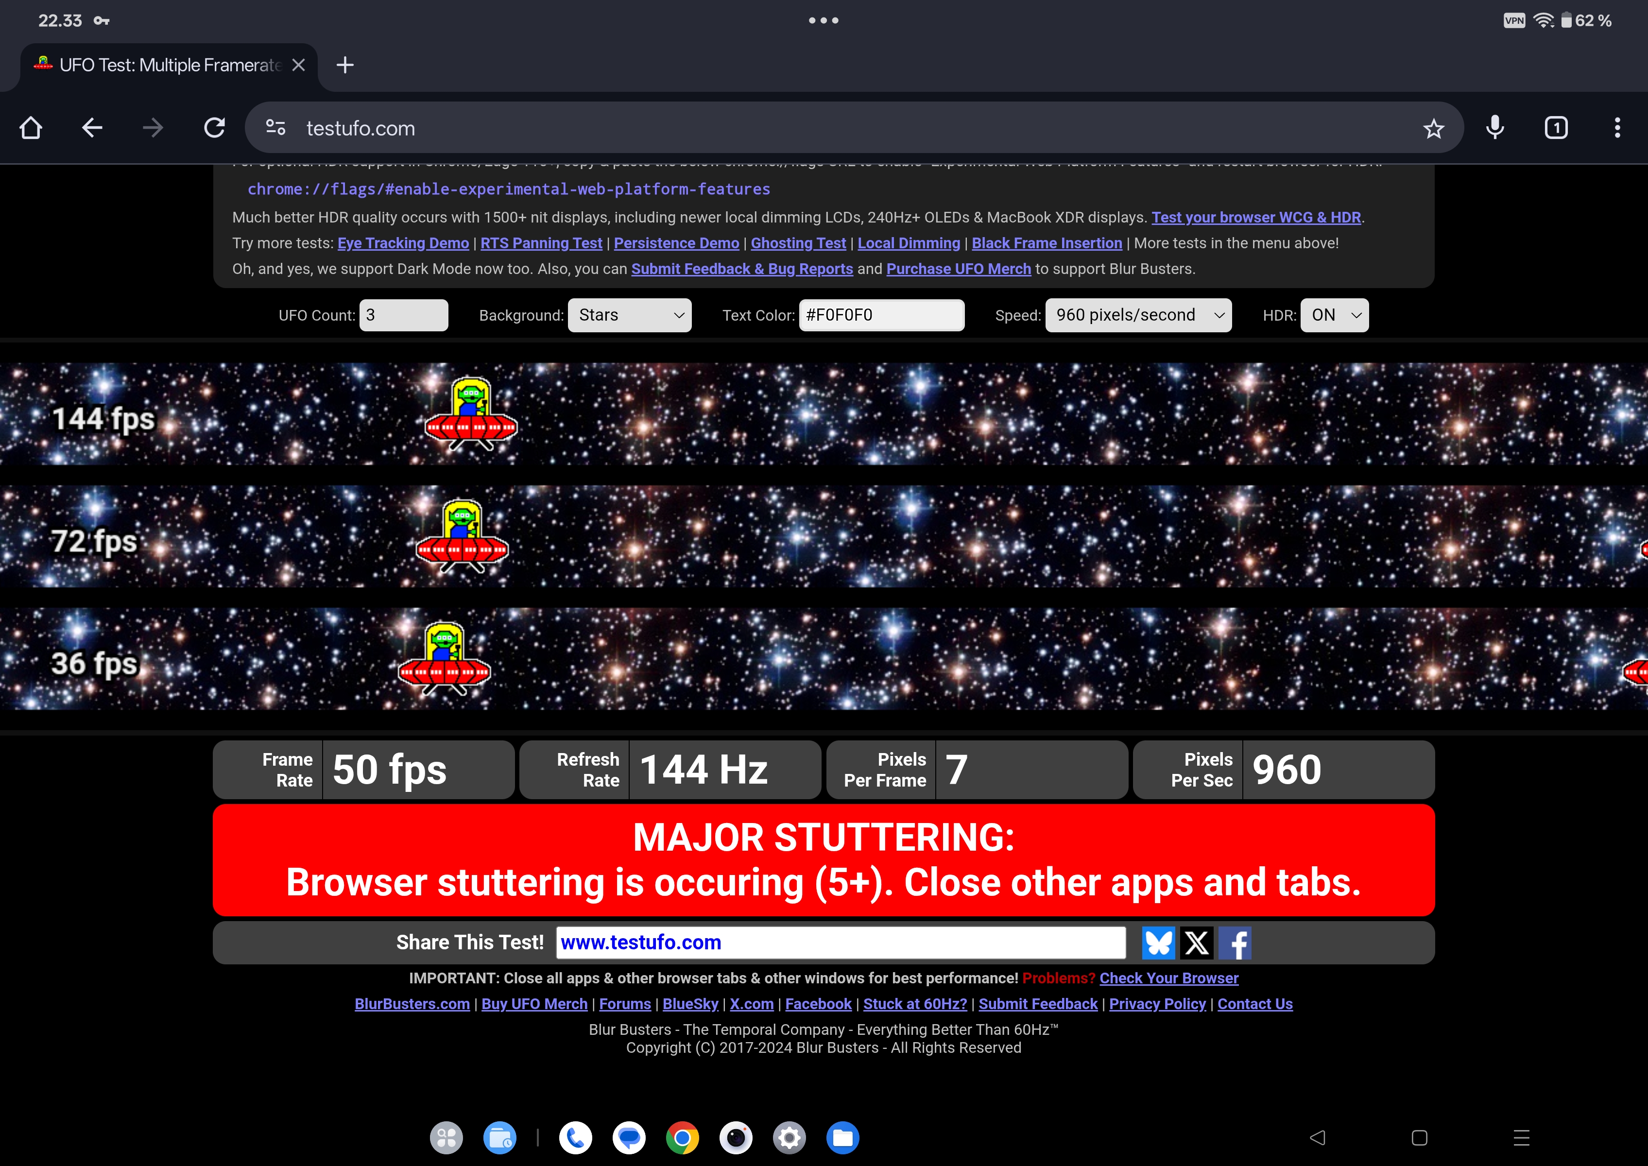Share test via Facebook icon

click(1235, 943)
